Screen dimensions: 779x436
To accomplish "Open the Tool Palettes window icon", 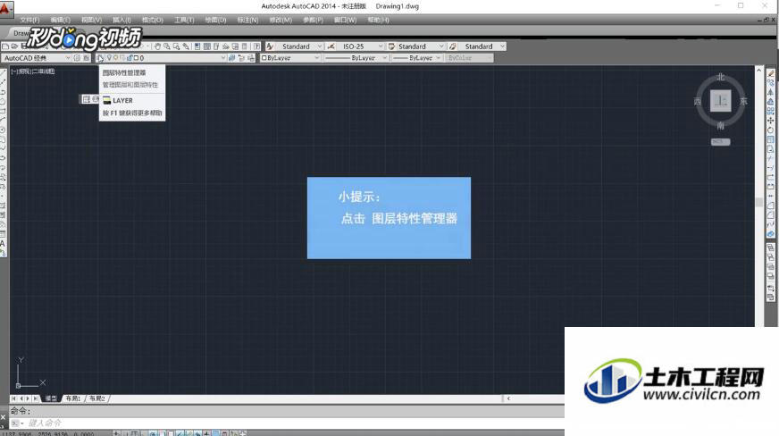I will [x=216, y=46].
